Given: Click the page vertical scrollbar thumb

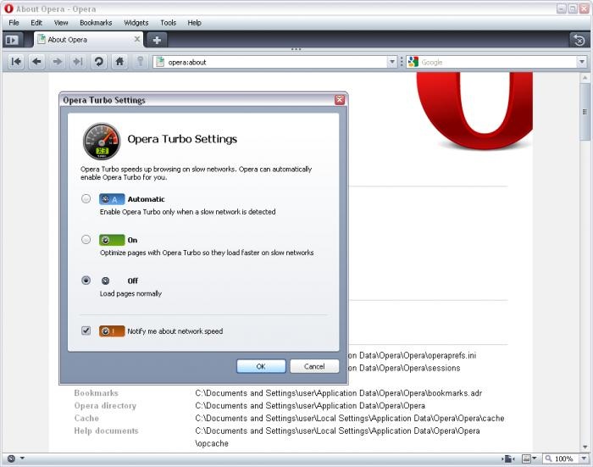Looking at the screenshot, I should pyautogui.click(x=585, y=112).
